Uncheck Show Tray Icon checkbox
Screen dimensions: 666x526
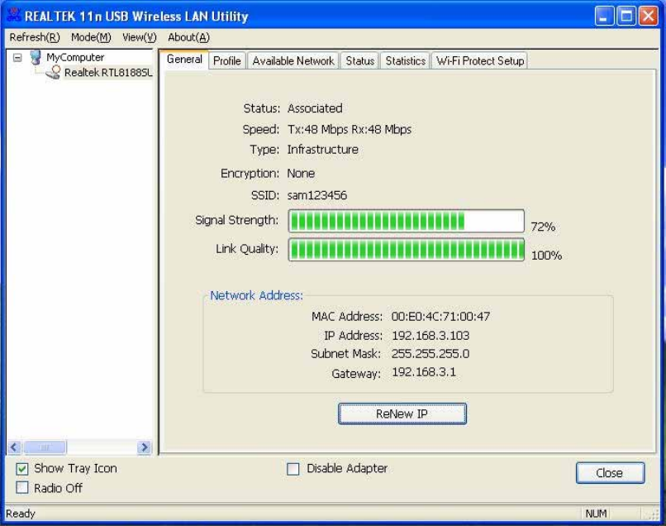[x=22, y=469]
